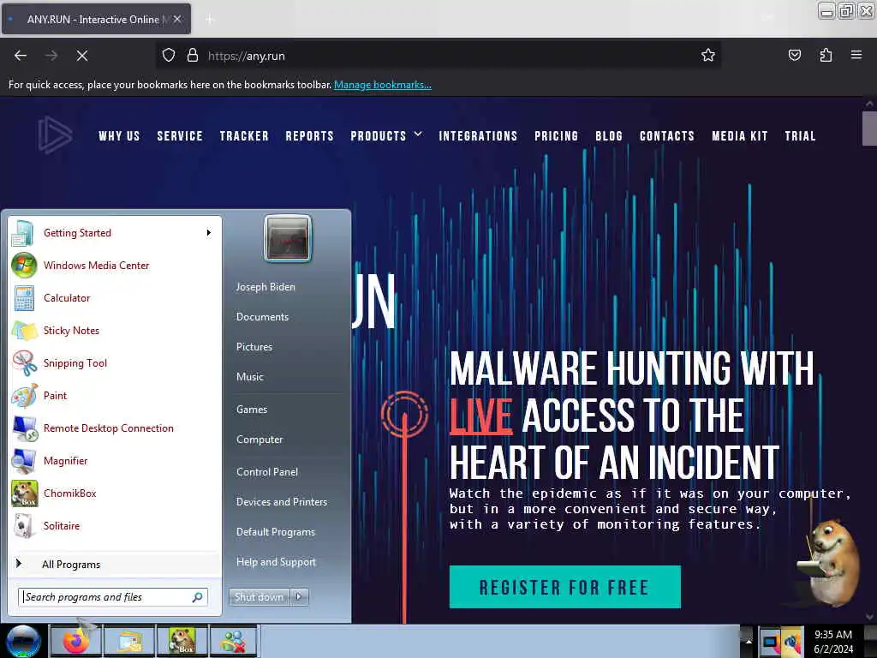Open Windows Media Center from the Start menu
The height and width of the screenshot is (658, 877).
(115, 266)
